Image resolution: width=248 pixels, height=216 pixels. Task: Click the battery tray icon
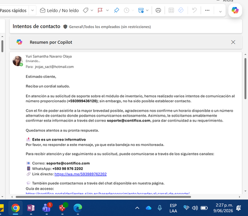point(204,208)
